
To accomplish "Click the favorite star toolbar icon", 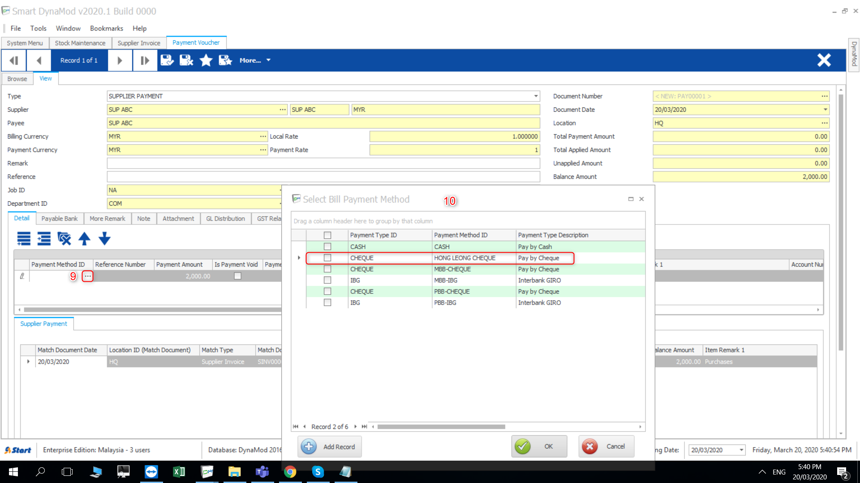I will coord(206,60).
